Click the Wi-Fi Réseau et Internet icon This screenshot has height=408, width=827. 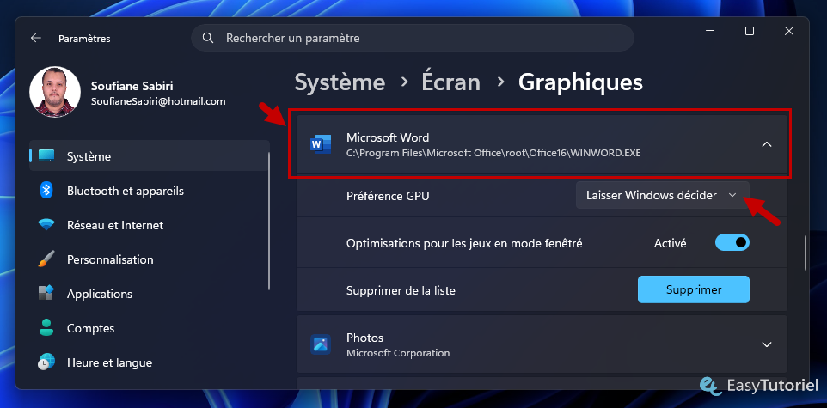tap(46, 225)
